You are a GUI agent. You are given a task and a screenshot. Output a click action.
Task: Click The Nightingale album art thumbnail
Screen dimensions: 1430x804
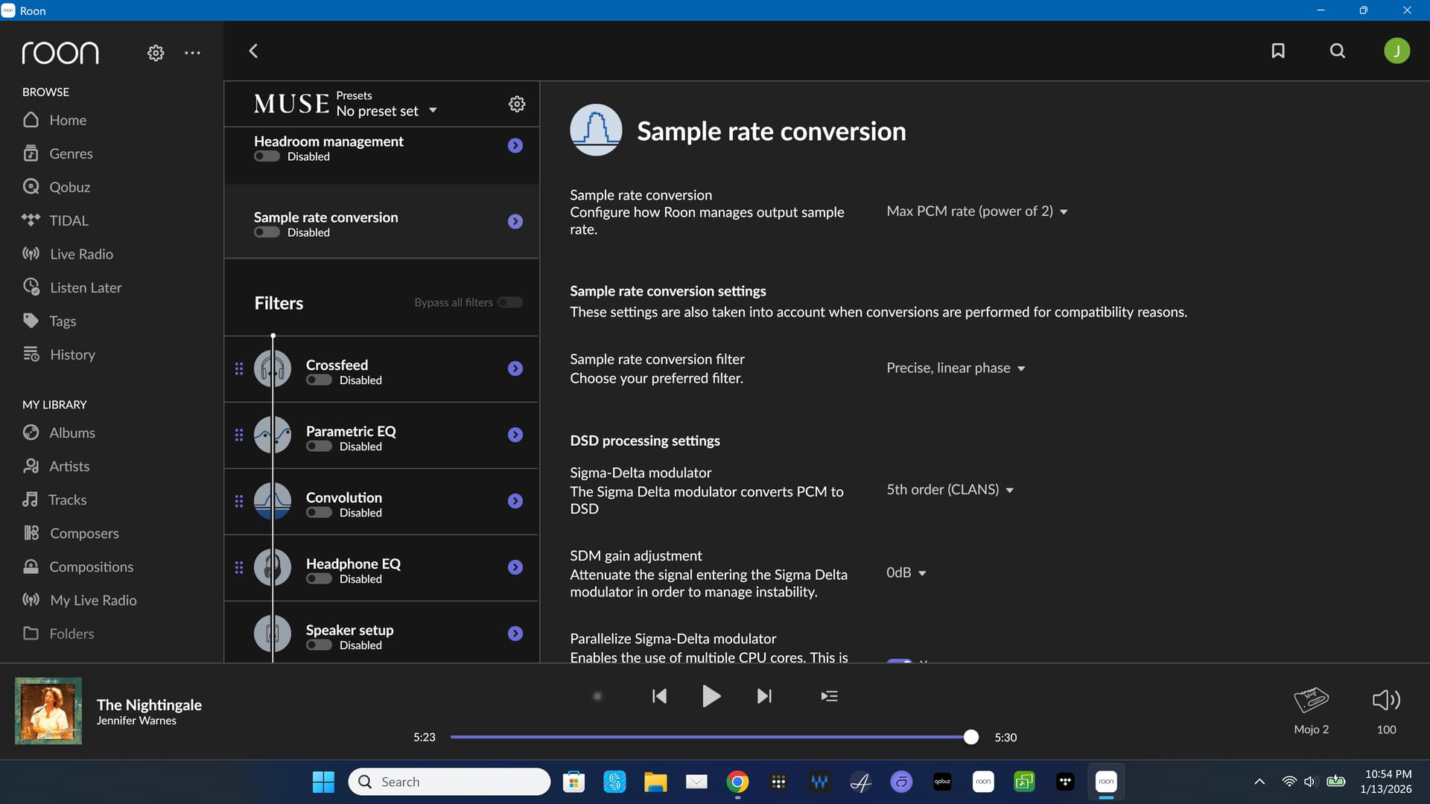(48, 711)
